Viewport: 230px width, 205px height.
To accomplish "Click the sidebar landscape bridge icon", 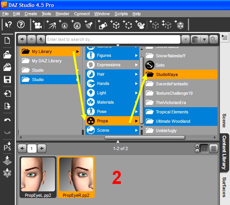I will [x=7, y=161].
